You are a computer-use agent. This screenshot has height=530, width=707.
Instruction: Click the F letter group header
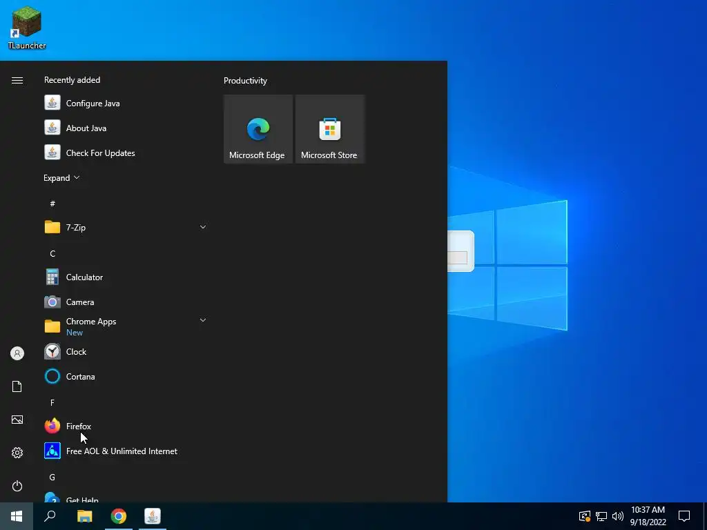52,402
